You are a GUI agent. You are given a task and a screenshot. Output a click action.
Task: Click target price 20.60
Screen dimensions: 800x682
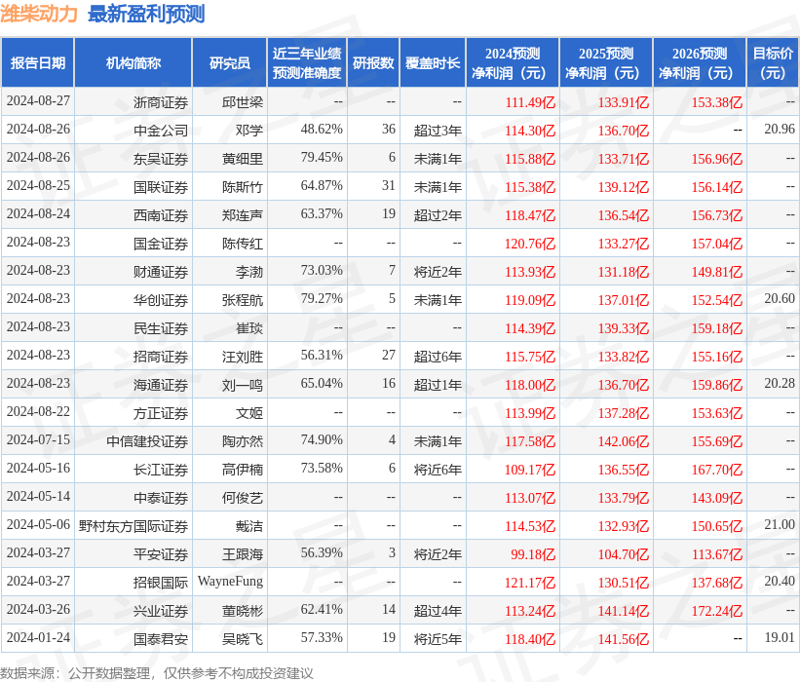[x=780, y=298]
